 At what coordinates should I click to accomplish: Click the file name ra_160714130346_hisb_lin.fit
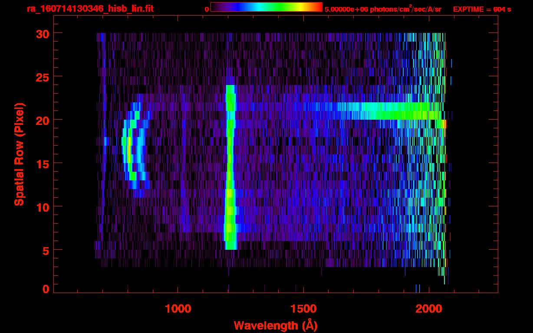pos(90,9)
